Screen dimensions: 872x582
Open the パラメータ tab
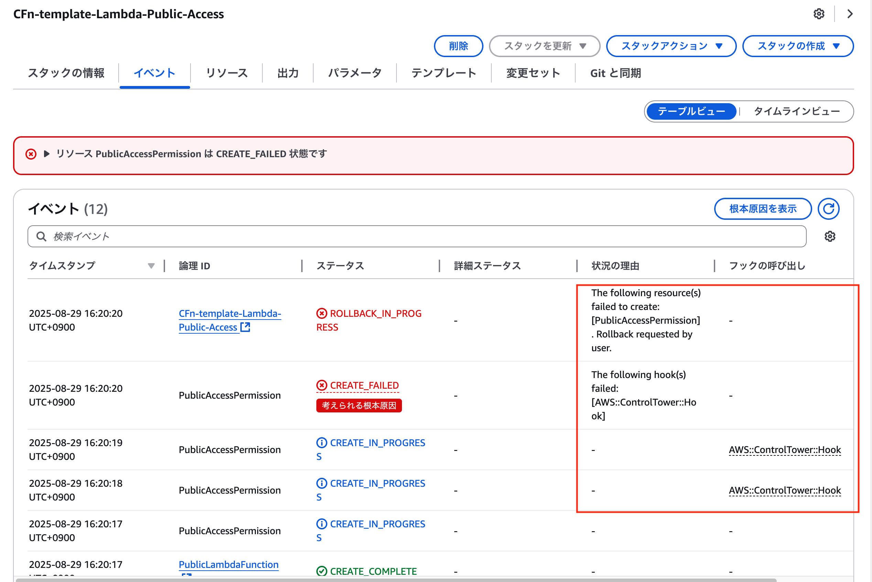(355, 73)
